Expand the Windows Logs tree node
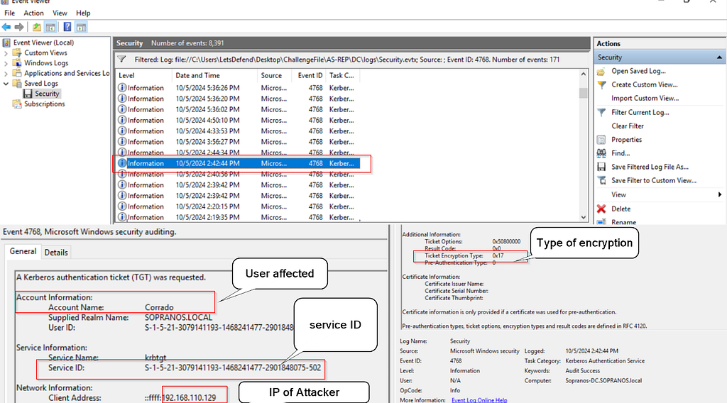The height and width of the screenshot is (403, 727). point(6,63)
